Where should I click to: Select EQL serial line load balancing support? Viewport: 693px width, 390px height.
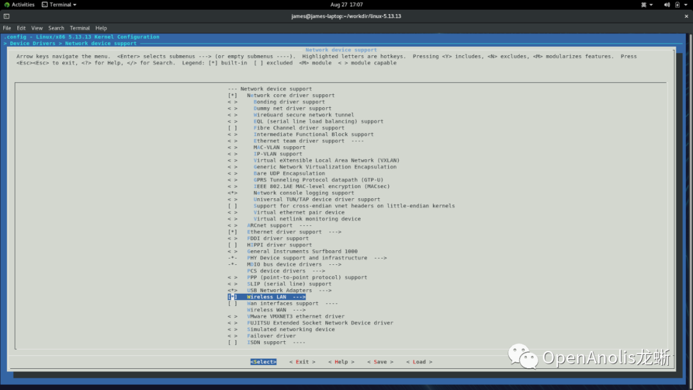pos(318,121)
